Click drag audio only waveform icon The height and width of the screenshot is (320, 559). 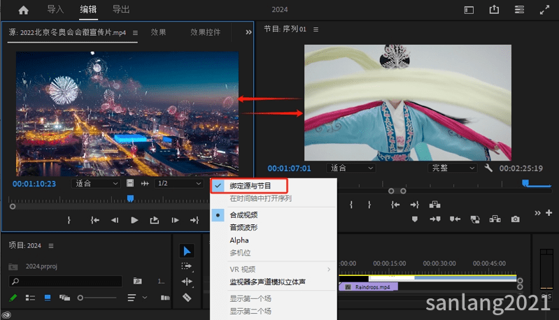coord(145,183)
